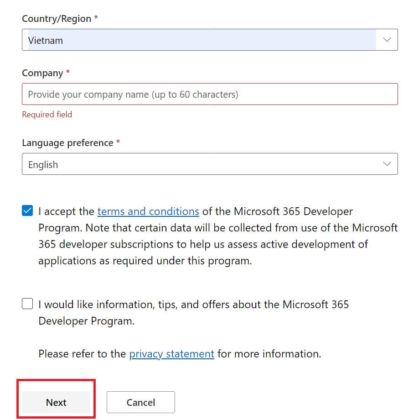Open the privacy statement link

click(x=172, y=354)
